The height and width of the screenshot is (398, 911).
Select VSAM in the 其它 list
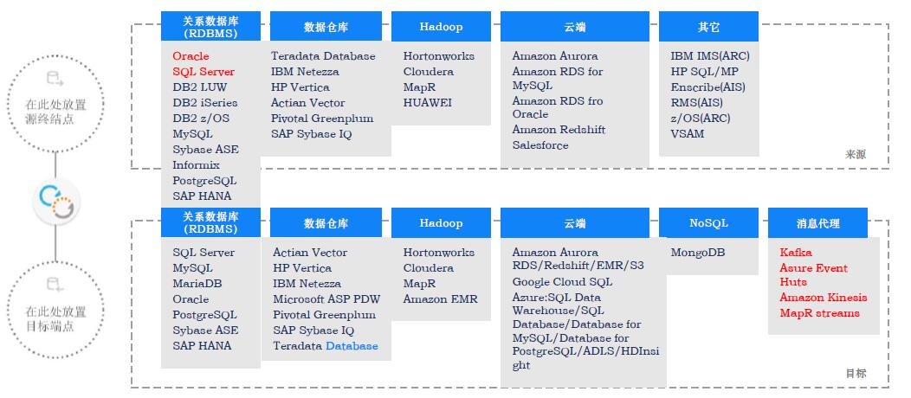pos(688,134)
